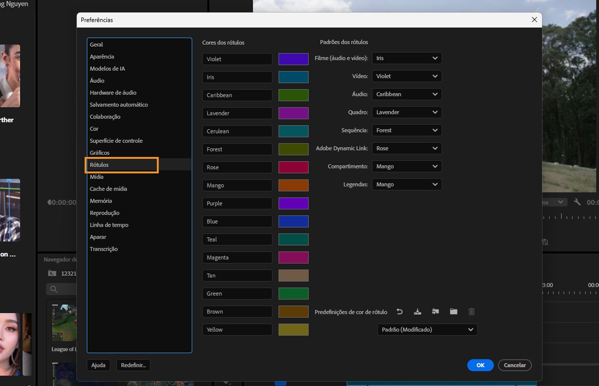Edit the Purple label name field

237,203
